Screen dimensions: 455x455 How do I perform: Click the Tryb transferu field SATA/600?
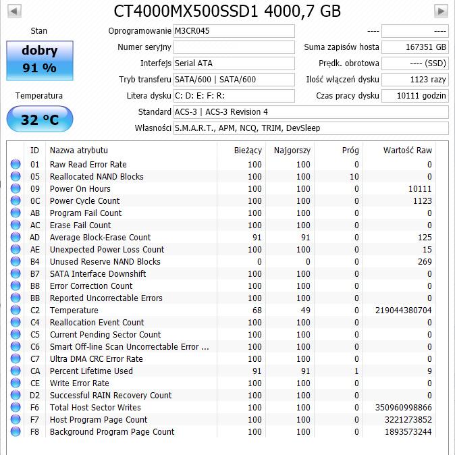click(x=234, y=80)
